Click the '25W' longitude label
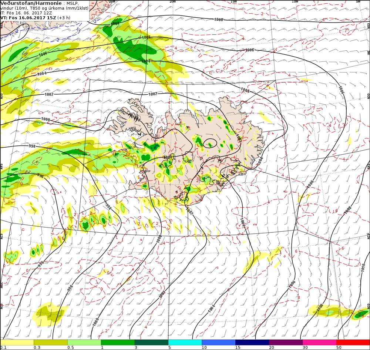This screenshot has width=370, height=350. point(112,1)
